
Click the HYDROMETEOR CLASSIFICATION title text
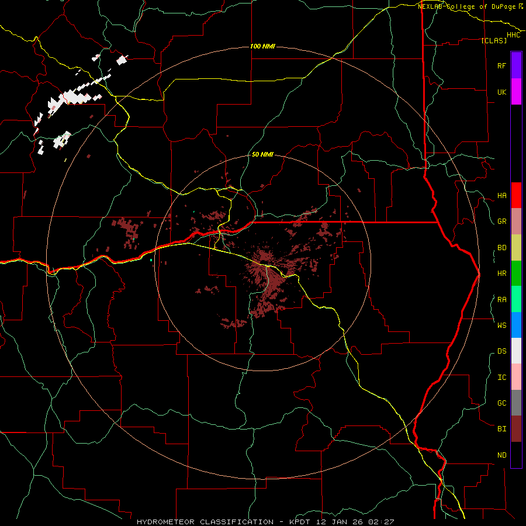(x=205, y=522)
